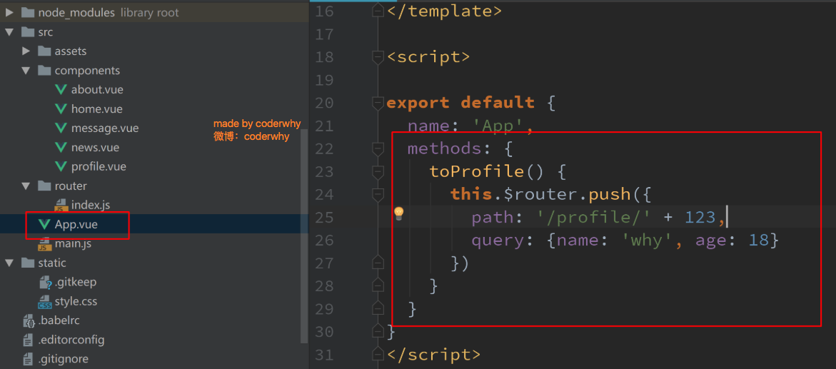Screen dimensions: 836x369
Task: Click the Vue icon beside news.vue
Action: click(x=61, y=147)
